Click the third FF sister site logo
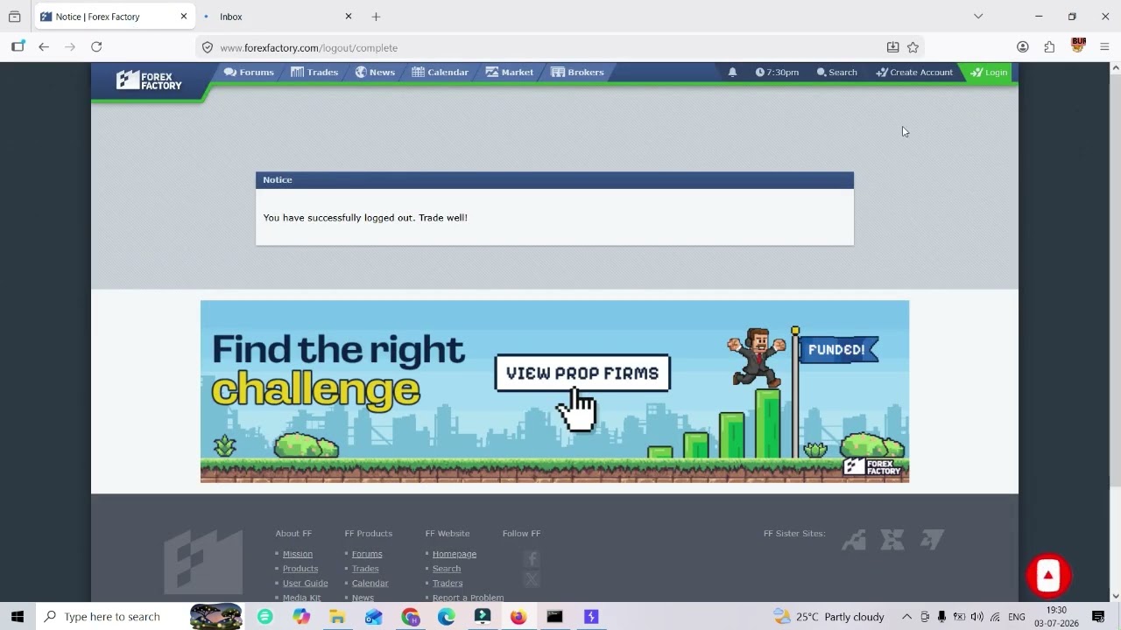This screenshot has height=630, width=1121. (932, 540)
